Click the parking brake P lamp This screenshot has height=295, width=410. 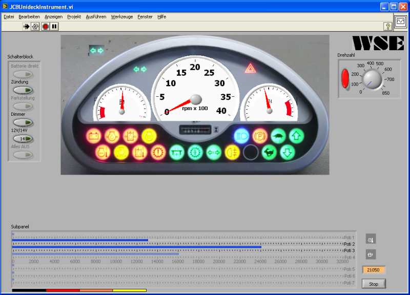[260, 136]
